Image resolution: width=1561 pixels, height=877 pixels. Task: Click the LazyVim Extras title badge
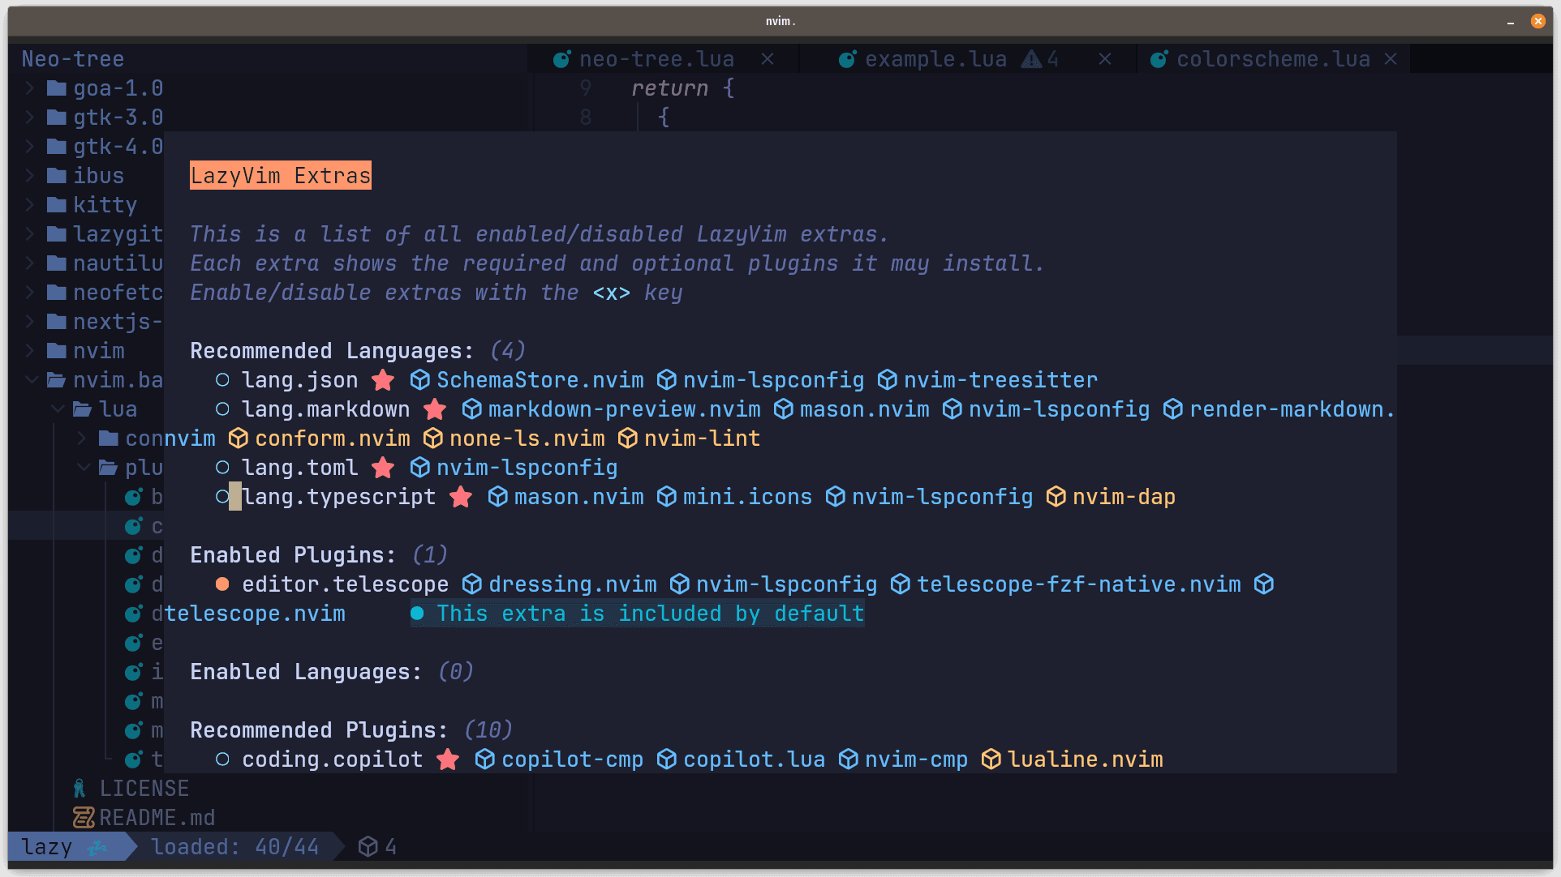point(281,176)
